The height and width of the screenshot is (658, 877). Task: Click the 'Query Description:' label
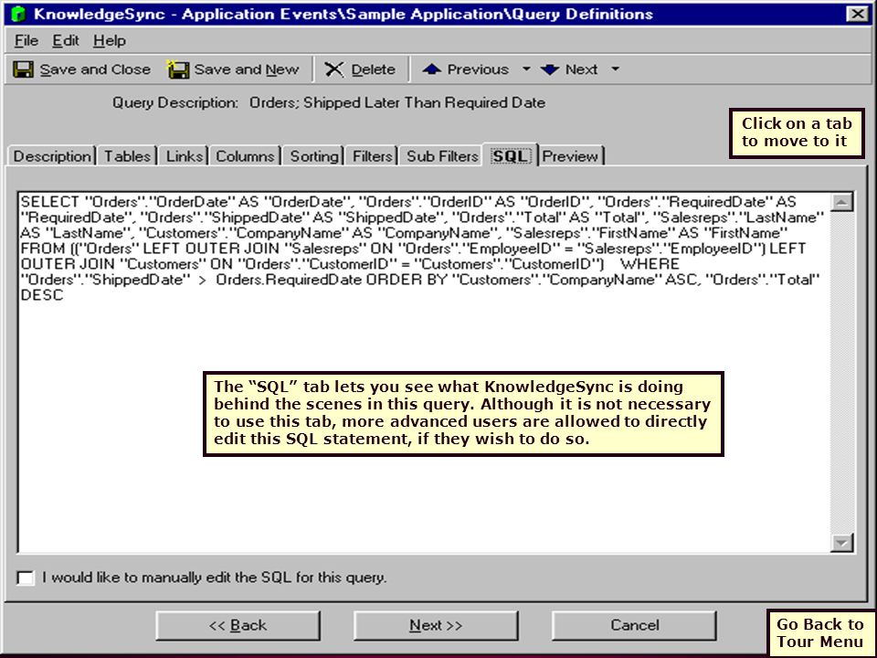point(175,103)
